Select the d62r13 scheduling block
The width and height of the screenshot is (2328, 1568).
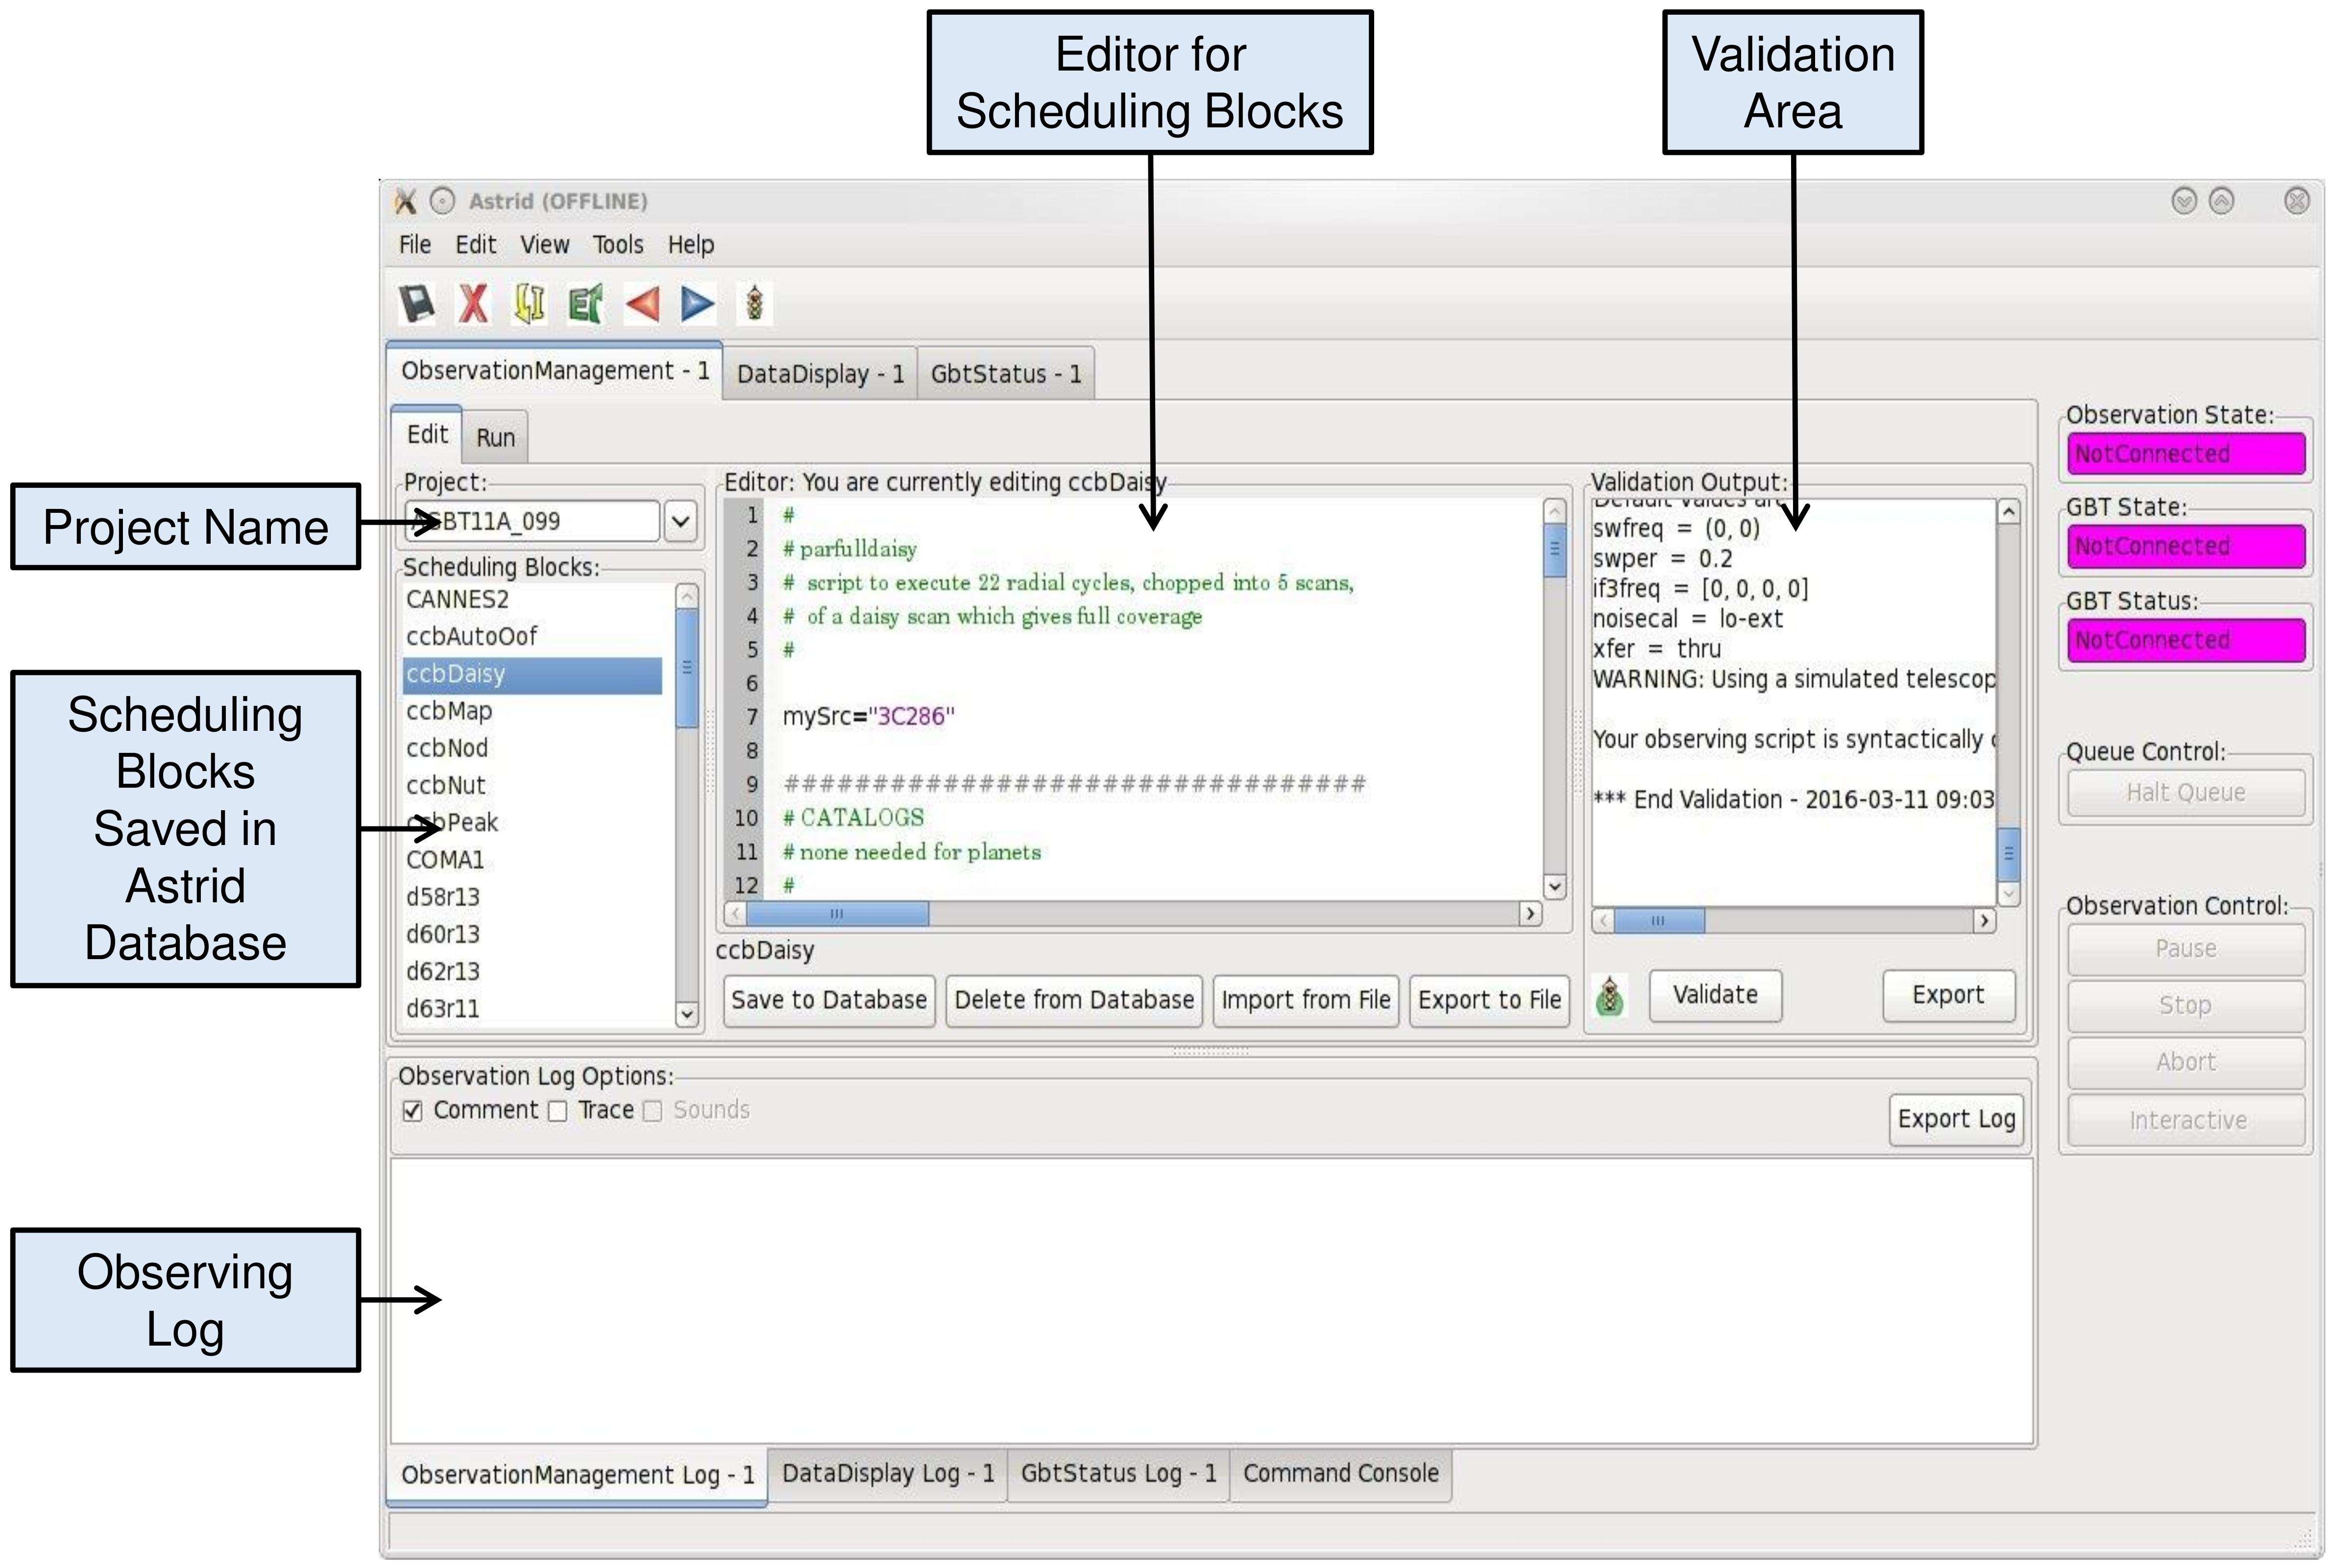(x=532, y=972)
